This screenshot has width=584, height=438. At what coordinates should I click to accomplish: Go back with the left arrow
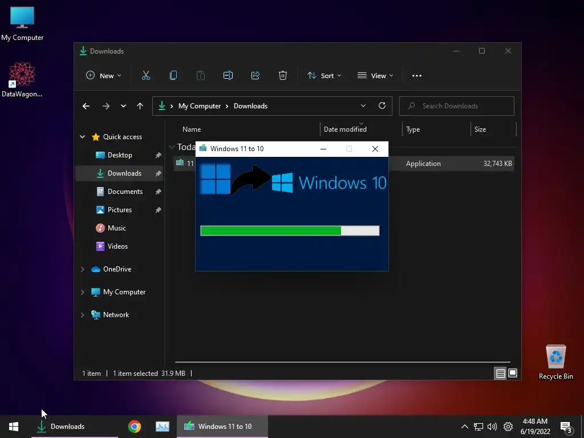(x=86, y=106)
